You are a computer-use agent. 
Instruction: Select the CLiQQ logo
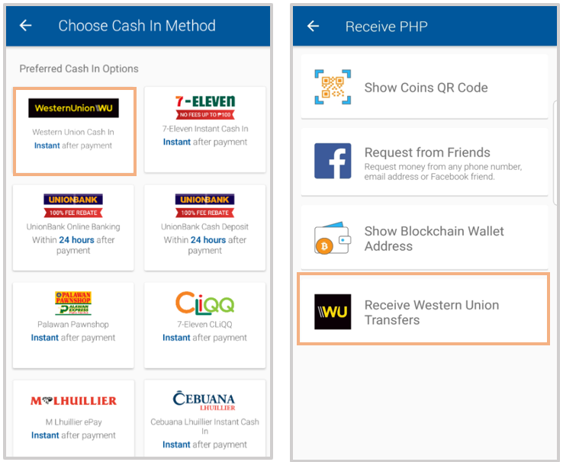pyautogui.click(x=205, y=303)
